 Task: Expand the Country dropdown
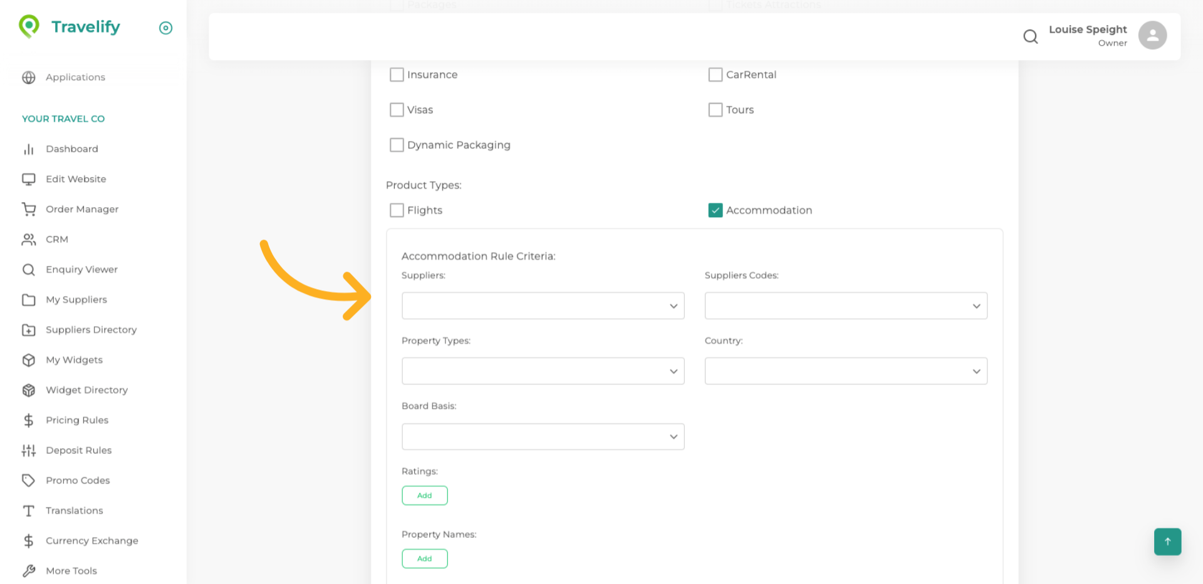845,371
